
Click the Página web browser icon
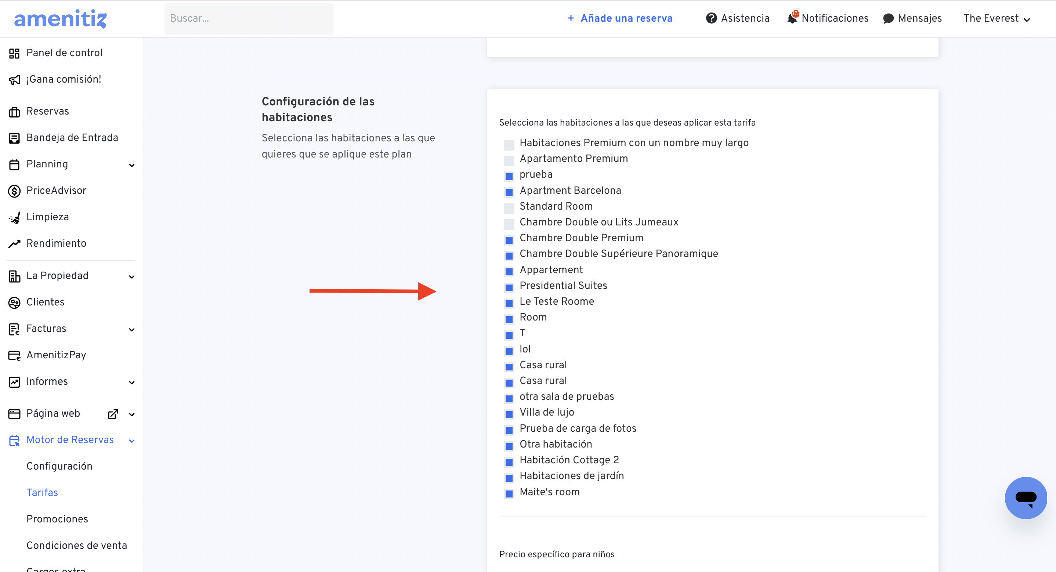point(14,414)
